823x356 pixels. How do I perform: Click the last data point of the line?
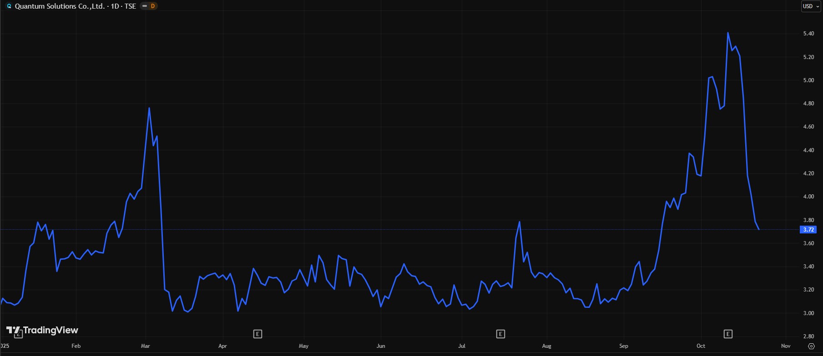click(x=759, y=229)
